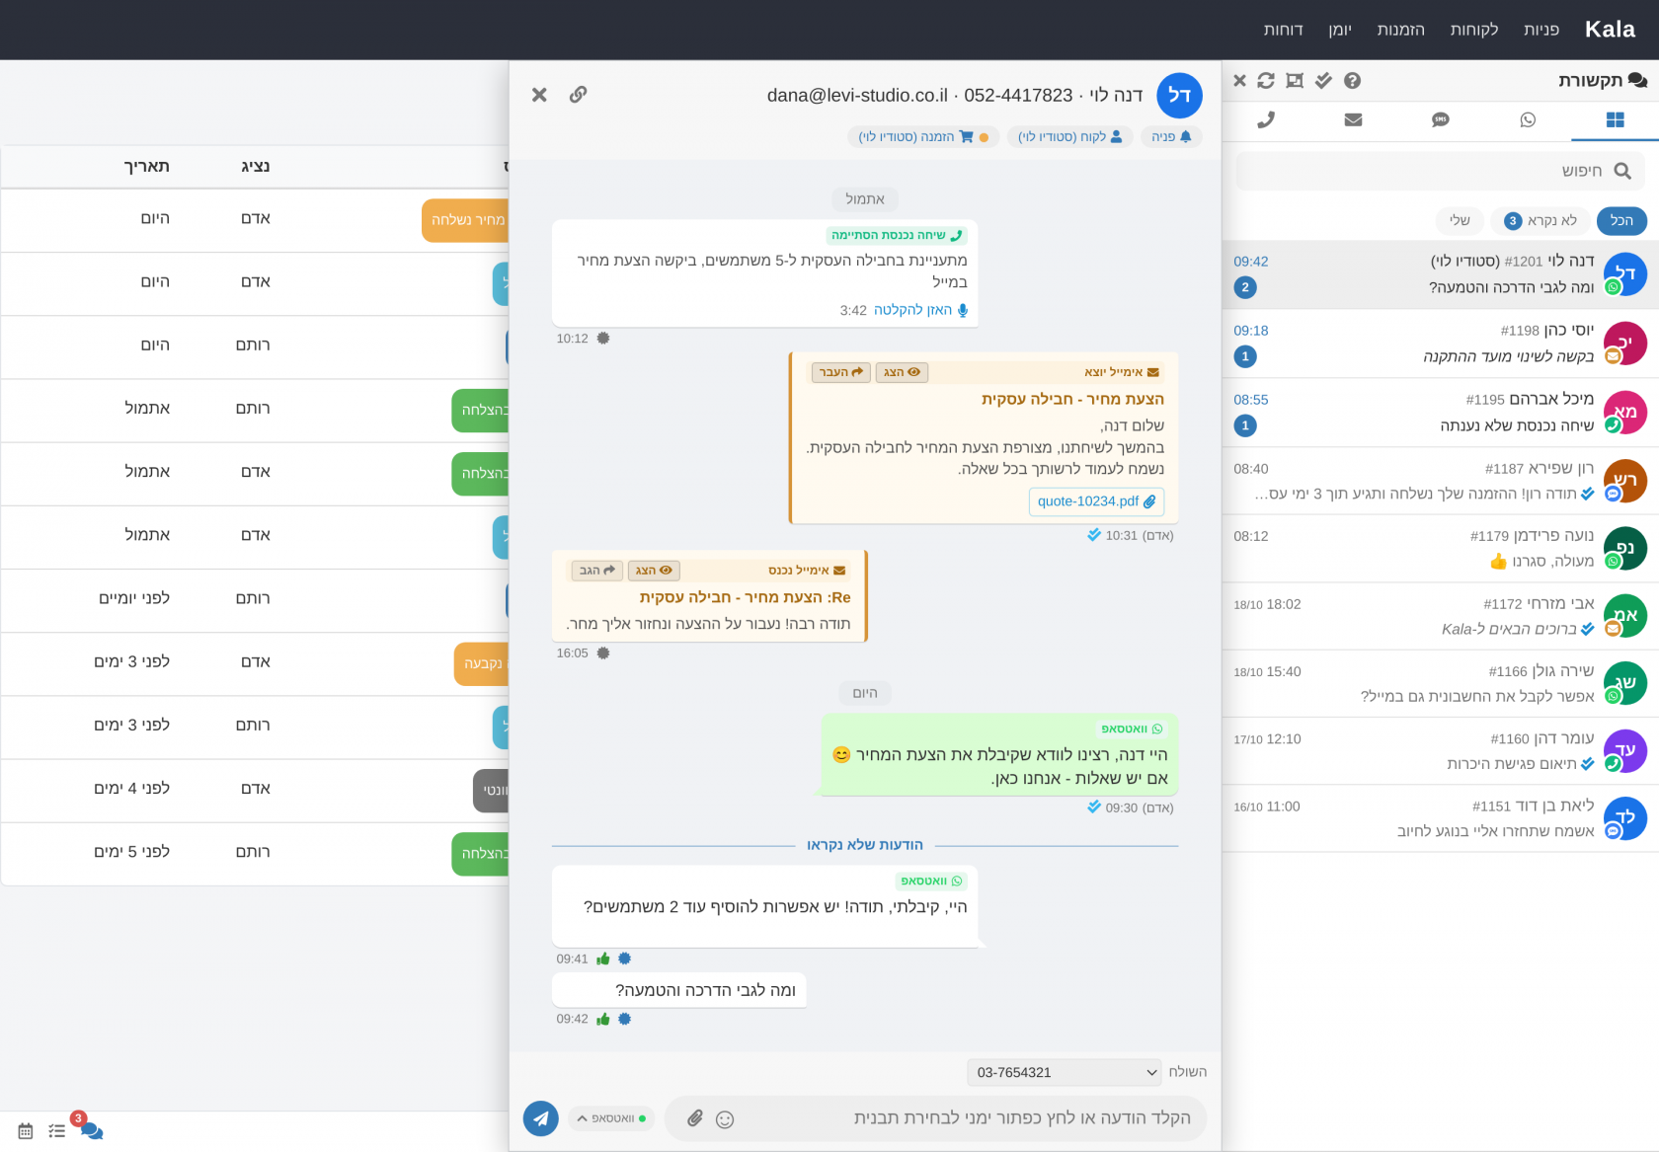This screenshot has height=1152, width=1659.
Task: Select the 'שלי' filter chip
Action: [1460, 220]
